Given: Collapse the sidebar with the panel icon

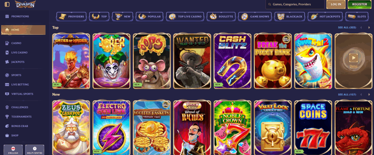Looking at the screenshot, I should [x=7, y=4].
